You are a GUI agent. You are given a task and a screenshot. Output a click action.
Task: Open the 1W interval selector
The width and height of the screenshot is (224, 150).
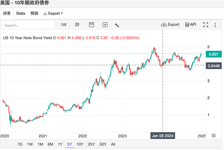64,25
